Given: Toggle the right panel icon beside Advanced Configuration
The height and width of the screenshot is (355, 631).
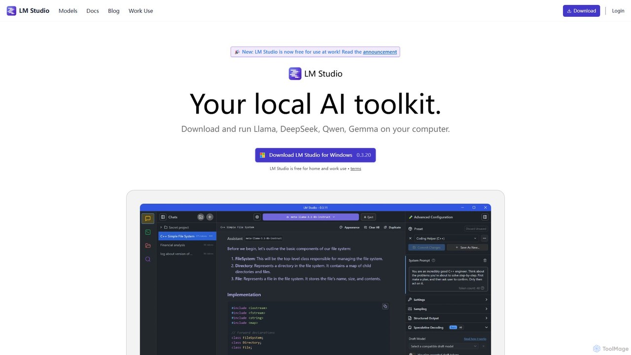Looking at the screenshot, I should (485, 217).
